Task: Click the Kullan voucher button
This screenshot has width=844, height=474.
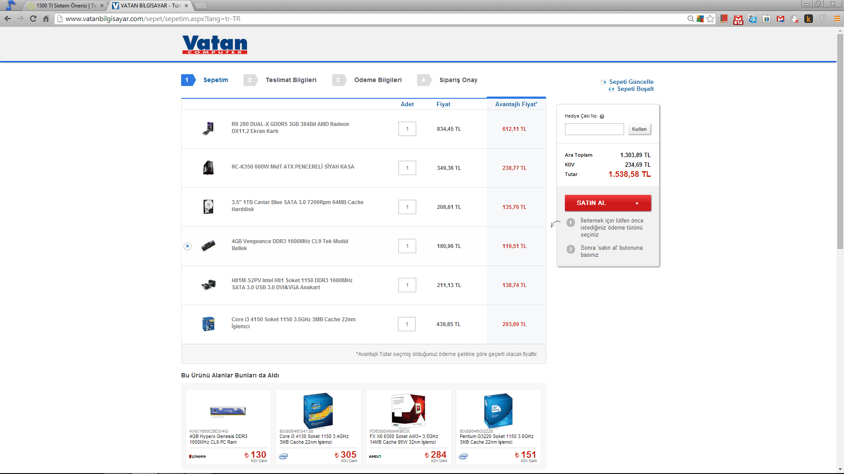Action: (639, 129)
